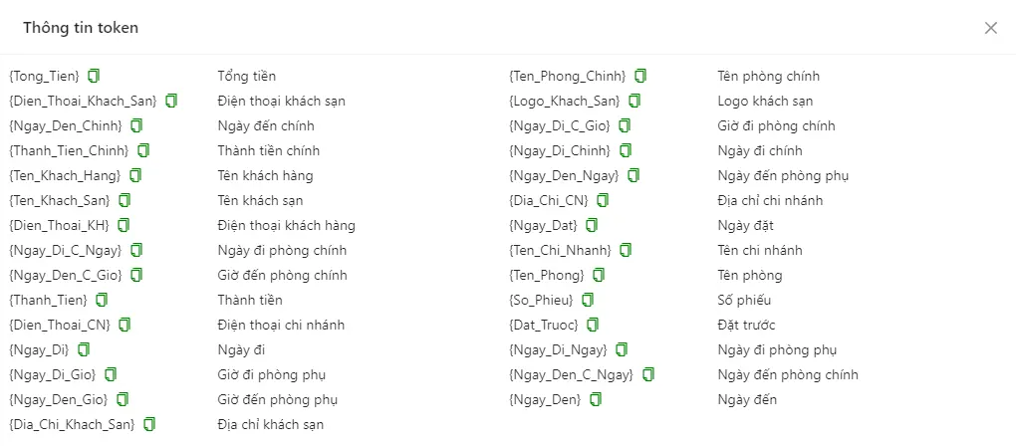Viewport: 1016px width, 447px height.
Task: Copy the {Ngay_Di_C_Ngay} token
Action: pyautogui.click(x=136, y=250)
